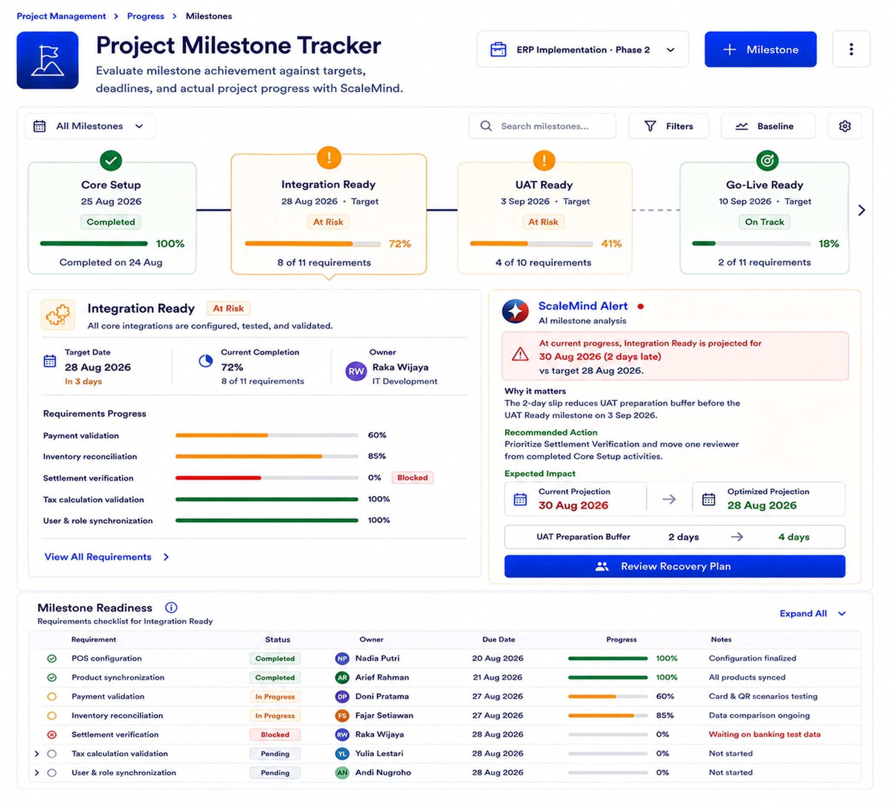The image size is (894, 807).
Task: Open the gear settings icon in the toolbar
Action: point(844,126)
